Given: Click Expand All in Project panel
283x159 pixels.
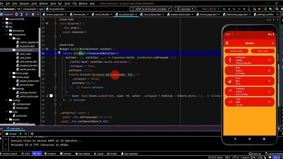Looking at the screenshot, I should click(x=22, y=15).
